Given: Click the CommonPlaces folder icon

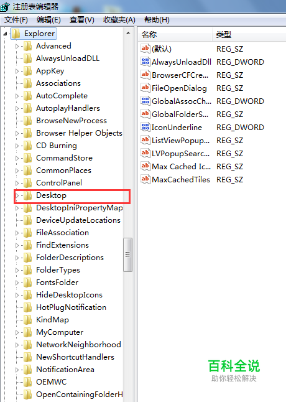Looking at the screenshot, I should click(27, 171).
